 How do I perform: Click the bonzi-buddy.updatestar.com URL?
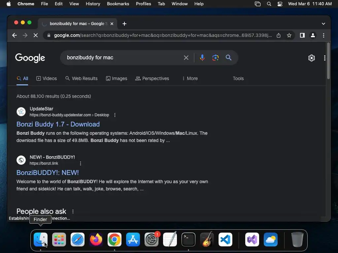click(x=69, y=115)
